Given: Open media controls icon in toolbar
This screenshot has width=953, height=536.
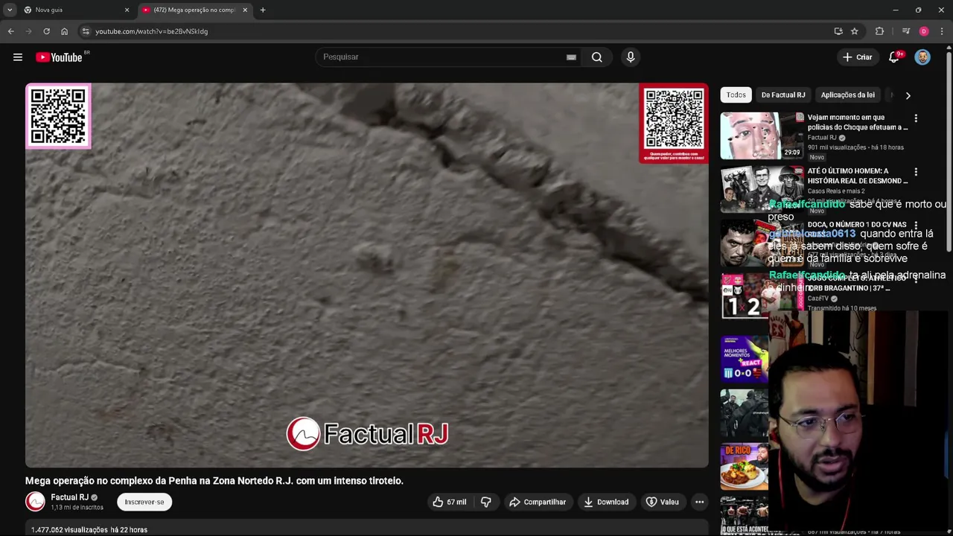Looking at the screenshot, I should coord(905,31).
